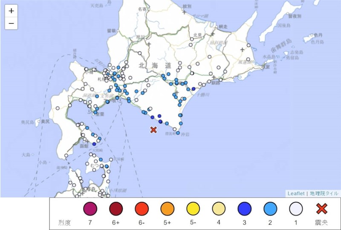Select the light blue marker at the southern cape tip
The image size is (341, 230).
click(178, 133)
